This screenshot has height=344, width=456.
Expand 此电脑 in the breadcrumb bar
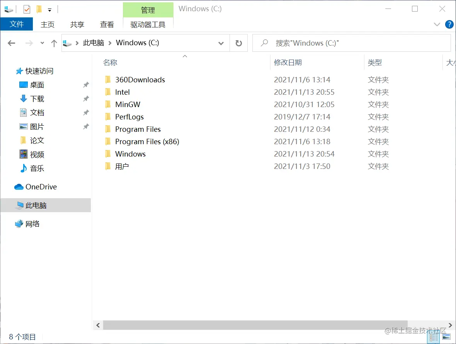(110, 43)
